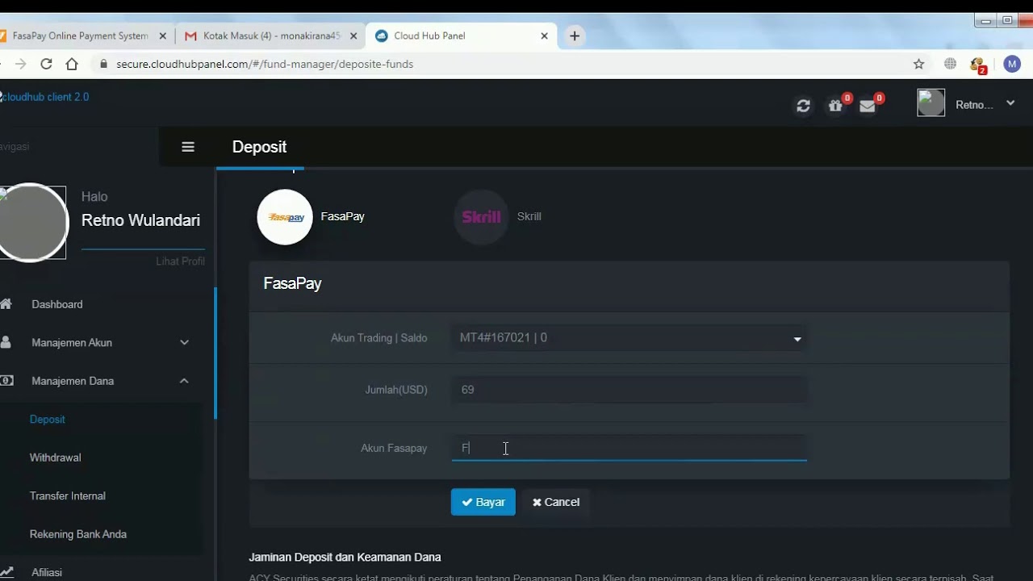Close the Kotak Masuk Gmail tab
Image resolution: width=1033 pixels, height=581 pixels.
353,36
